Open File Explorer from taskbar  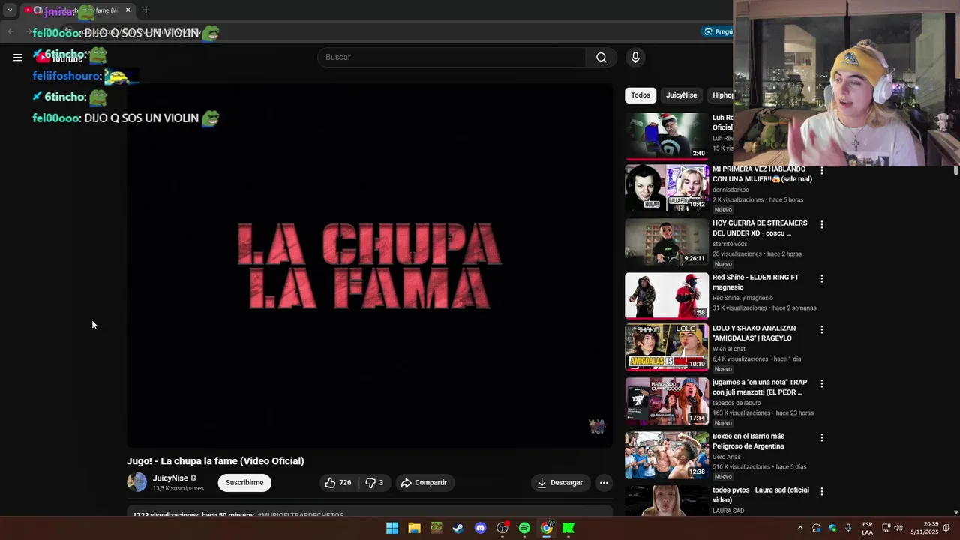[414, 528]
